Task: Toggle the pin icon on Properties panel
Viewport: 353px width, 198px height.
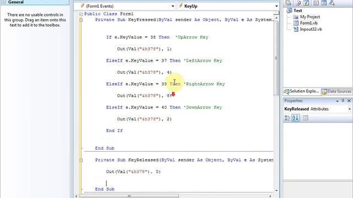Action: tap(343, 101)
